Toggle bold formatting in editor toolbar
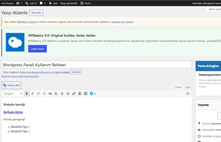 click(x=27, y=93)
